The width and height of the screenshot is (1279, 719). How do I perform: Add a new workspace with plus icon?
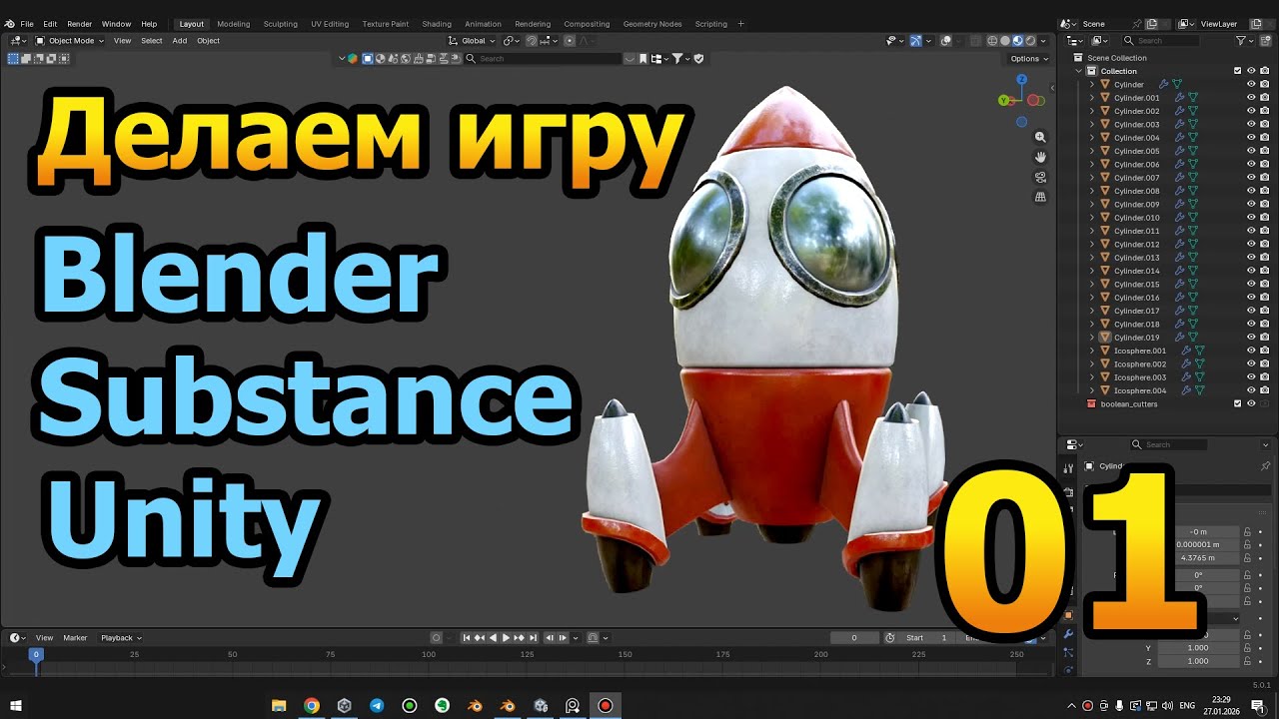click(x=740, y=24)
